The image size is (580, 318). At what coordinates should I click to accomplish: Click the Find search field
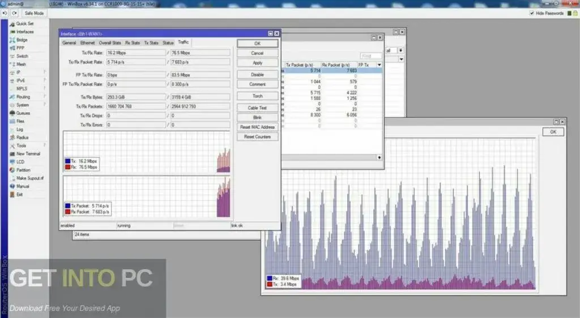(371, 56)
